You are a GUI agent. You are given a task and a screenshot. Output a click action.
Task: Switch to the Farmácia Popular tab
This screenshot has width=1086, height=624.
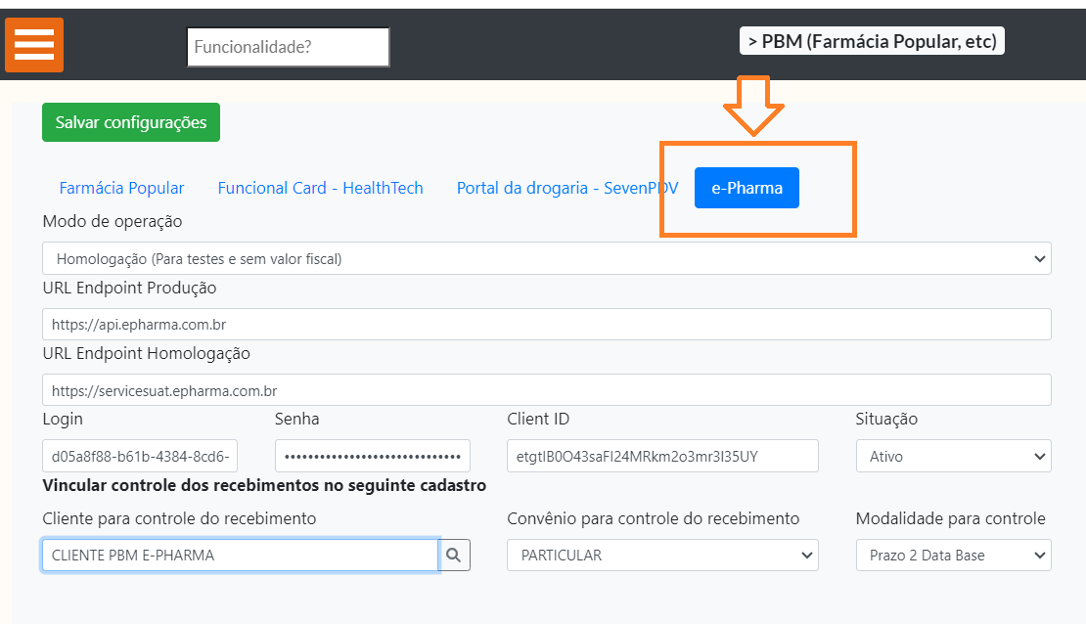[x=121, y=188]
